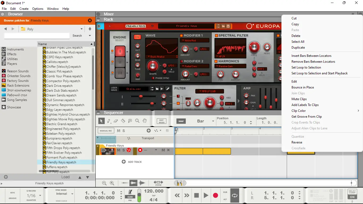
Task: Select the Razor tool
Action: click(123, 121)
